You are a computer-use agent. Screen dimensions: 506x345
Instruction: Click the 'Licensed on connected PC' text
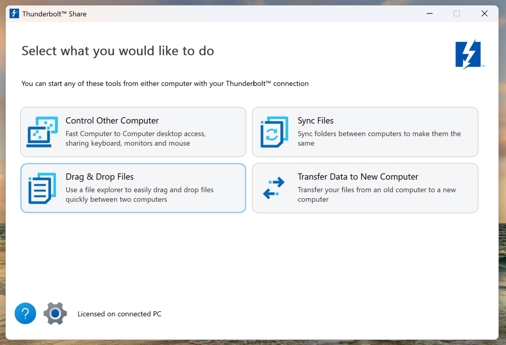click(119, 314)
